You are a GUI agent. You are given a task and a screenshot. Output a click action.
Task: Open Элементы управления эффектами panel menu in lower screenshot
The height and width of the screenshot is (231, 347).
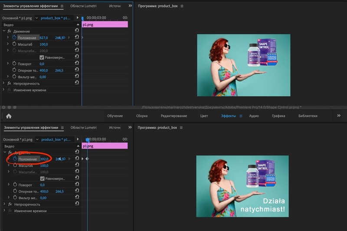click(62, 128)
